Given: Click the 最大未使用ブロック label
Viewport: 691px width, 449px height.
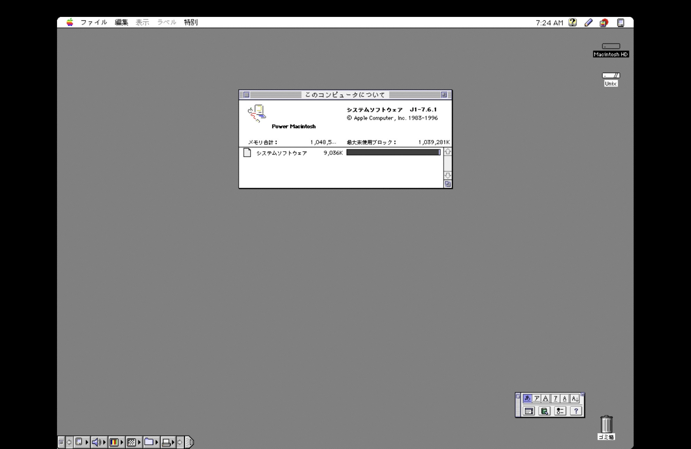Looking at the screenshot, I should [371, 142].
